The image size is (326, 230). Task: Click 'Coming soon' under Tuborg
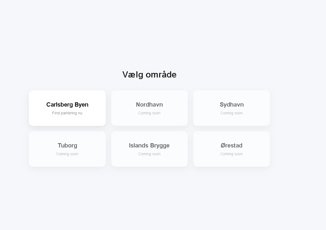67,154
